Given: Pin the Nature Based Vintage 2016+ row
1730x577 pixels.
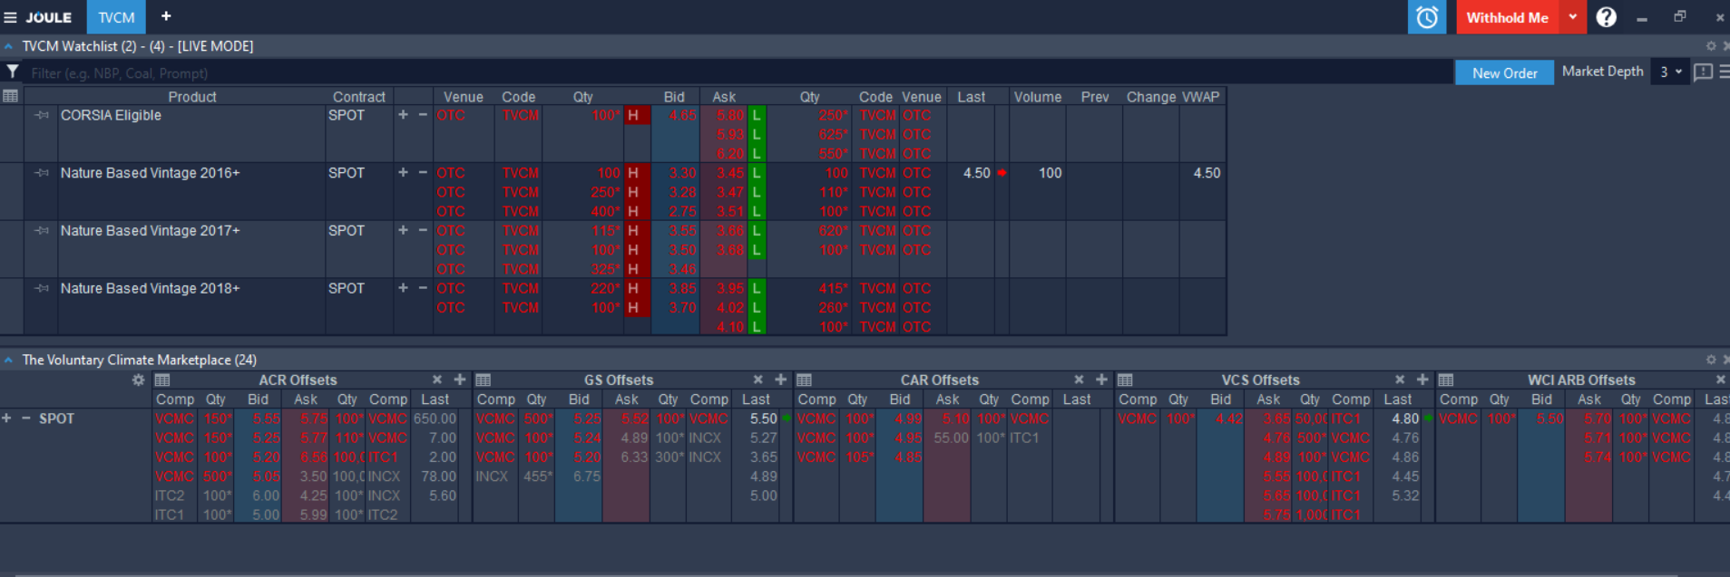Looking at the screenshot, I should click(x=42, y=173).
